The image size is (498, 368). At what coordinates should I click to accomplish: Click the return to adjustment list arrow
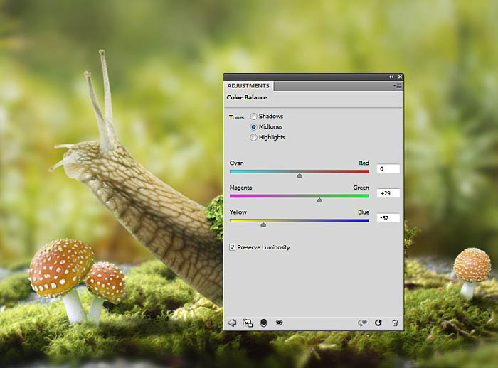232,323
